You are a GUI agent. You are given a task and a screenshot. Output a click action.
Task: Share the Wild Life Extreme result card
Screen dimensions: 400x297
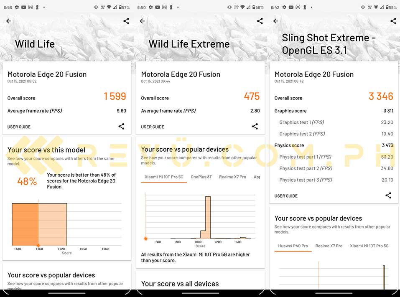point(255,126)
